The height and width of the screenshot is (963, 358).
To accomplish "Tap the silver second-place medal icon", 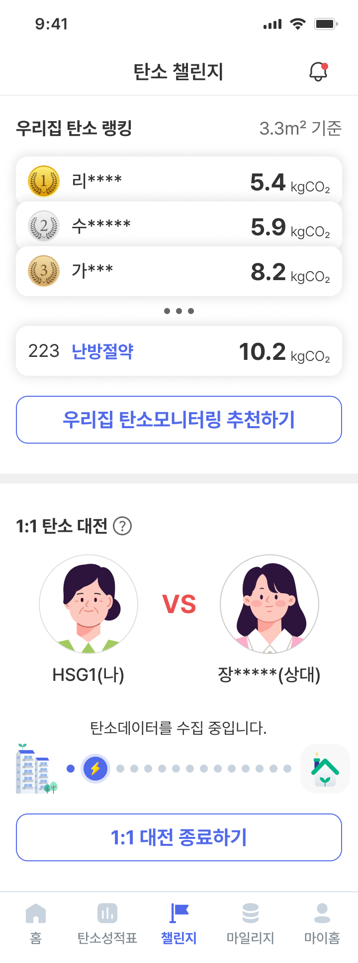I will tap(44, 226).
